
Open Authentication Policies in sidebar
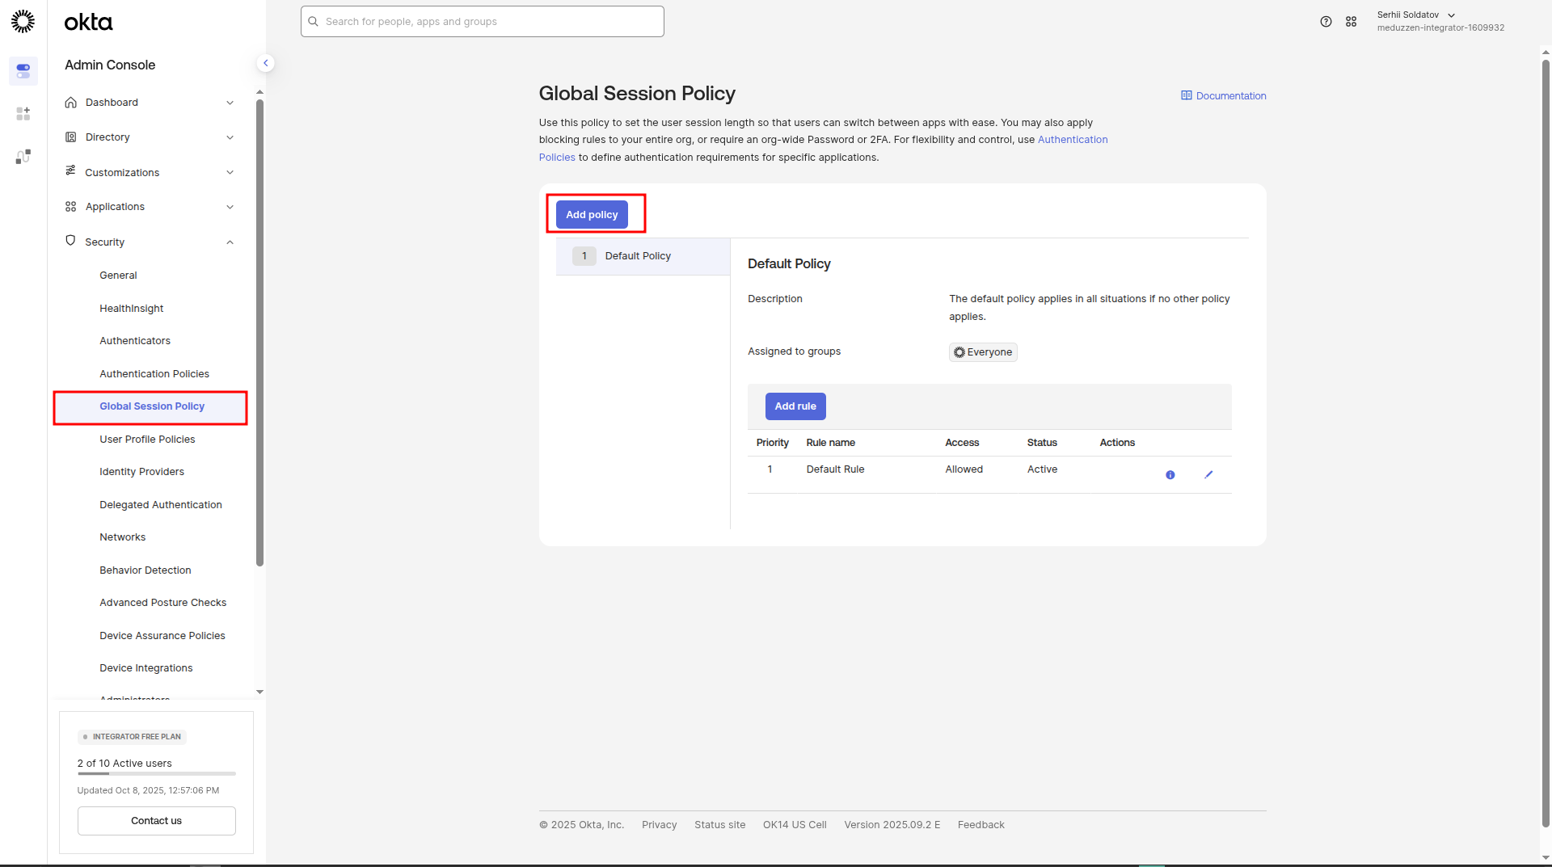[x=154, y=374]
